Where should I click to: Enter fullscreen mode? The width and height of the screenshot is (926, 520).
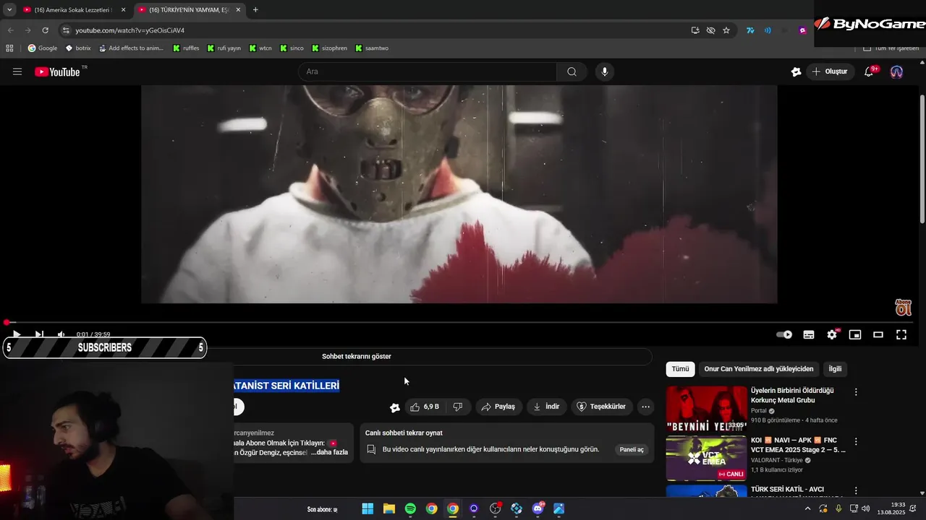pos(901,334)
